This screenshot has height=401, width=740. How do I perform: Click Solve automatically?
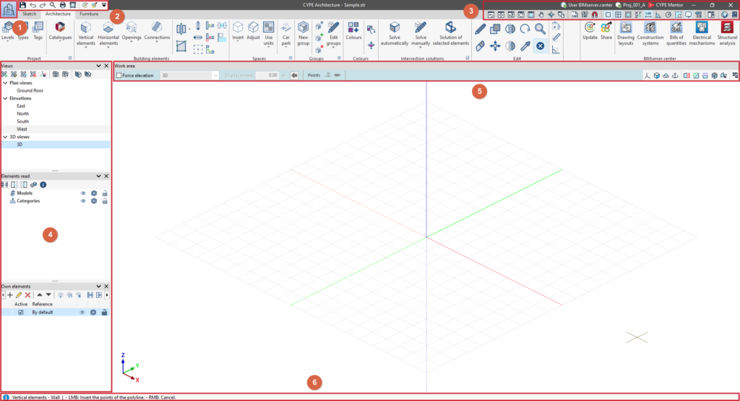point(395,33)
